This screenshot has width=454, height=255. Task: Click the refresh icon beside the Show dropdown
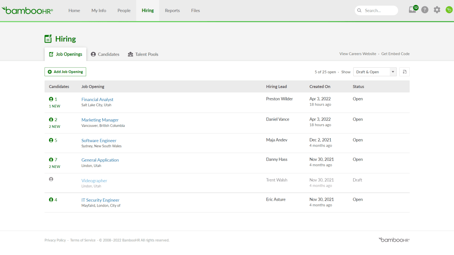pos(404,72)
